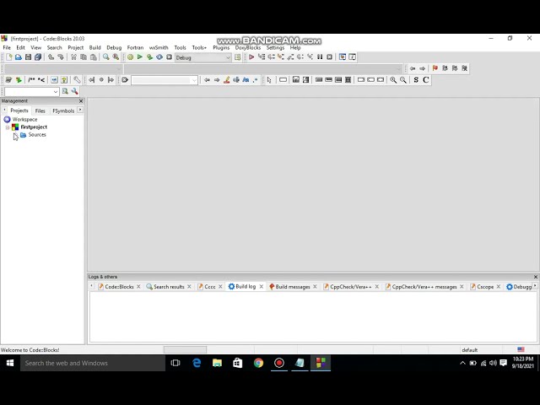Click the Undo arrow in the toolbar
This screenshot has width=540, height=405.
pyautogui.click(x=51, y=57)
